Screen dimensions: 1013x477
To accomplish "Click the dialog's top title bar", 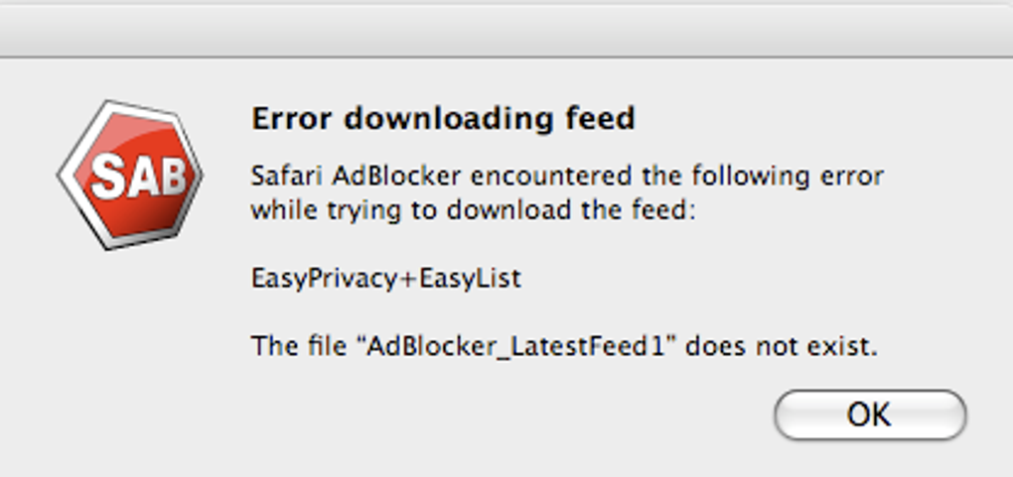I will click(506, 30).
